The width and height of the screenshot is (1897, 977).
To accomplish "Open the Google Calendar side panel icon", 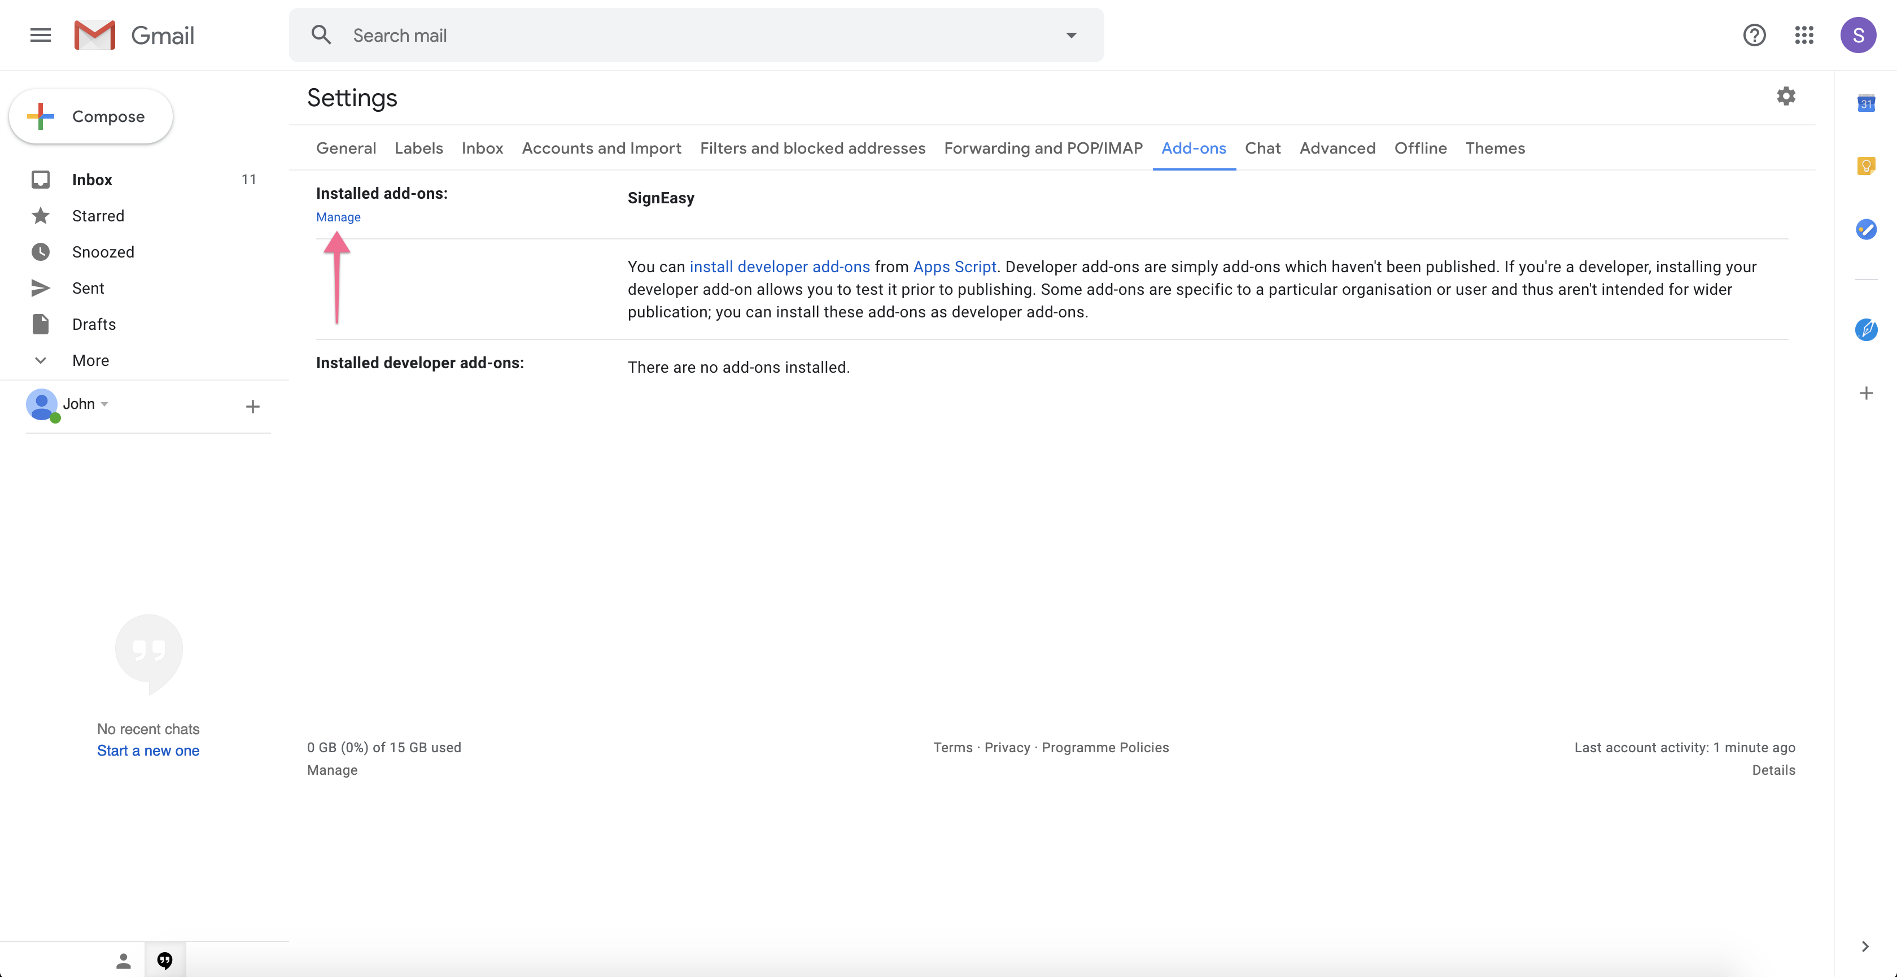I will [x=1865, y=103].
